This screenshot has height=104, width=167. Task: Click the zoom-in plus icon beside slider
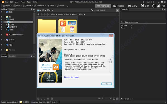[x=111, y=98]
